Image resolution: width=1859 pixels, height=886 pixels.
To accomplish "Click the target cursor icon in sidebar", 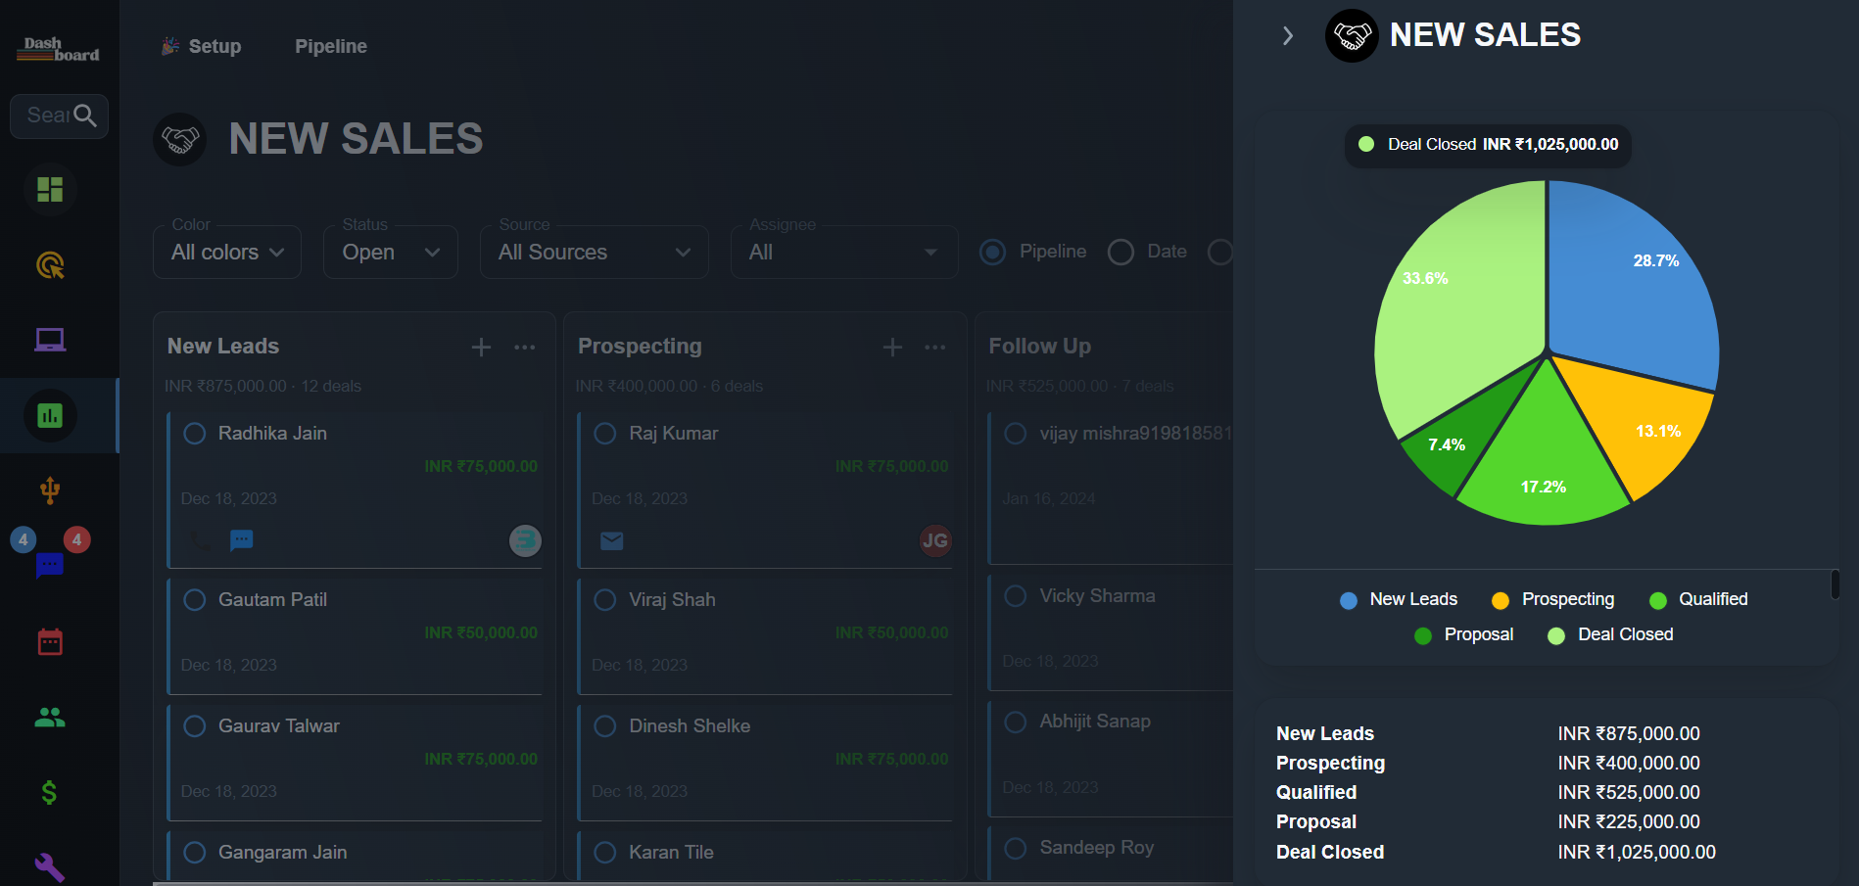I will click(x=50, y=264).
